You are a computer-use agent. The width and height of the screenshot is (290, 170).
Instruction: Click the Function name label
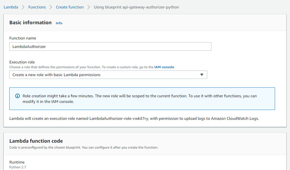point(23,38)
